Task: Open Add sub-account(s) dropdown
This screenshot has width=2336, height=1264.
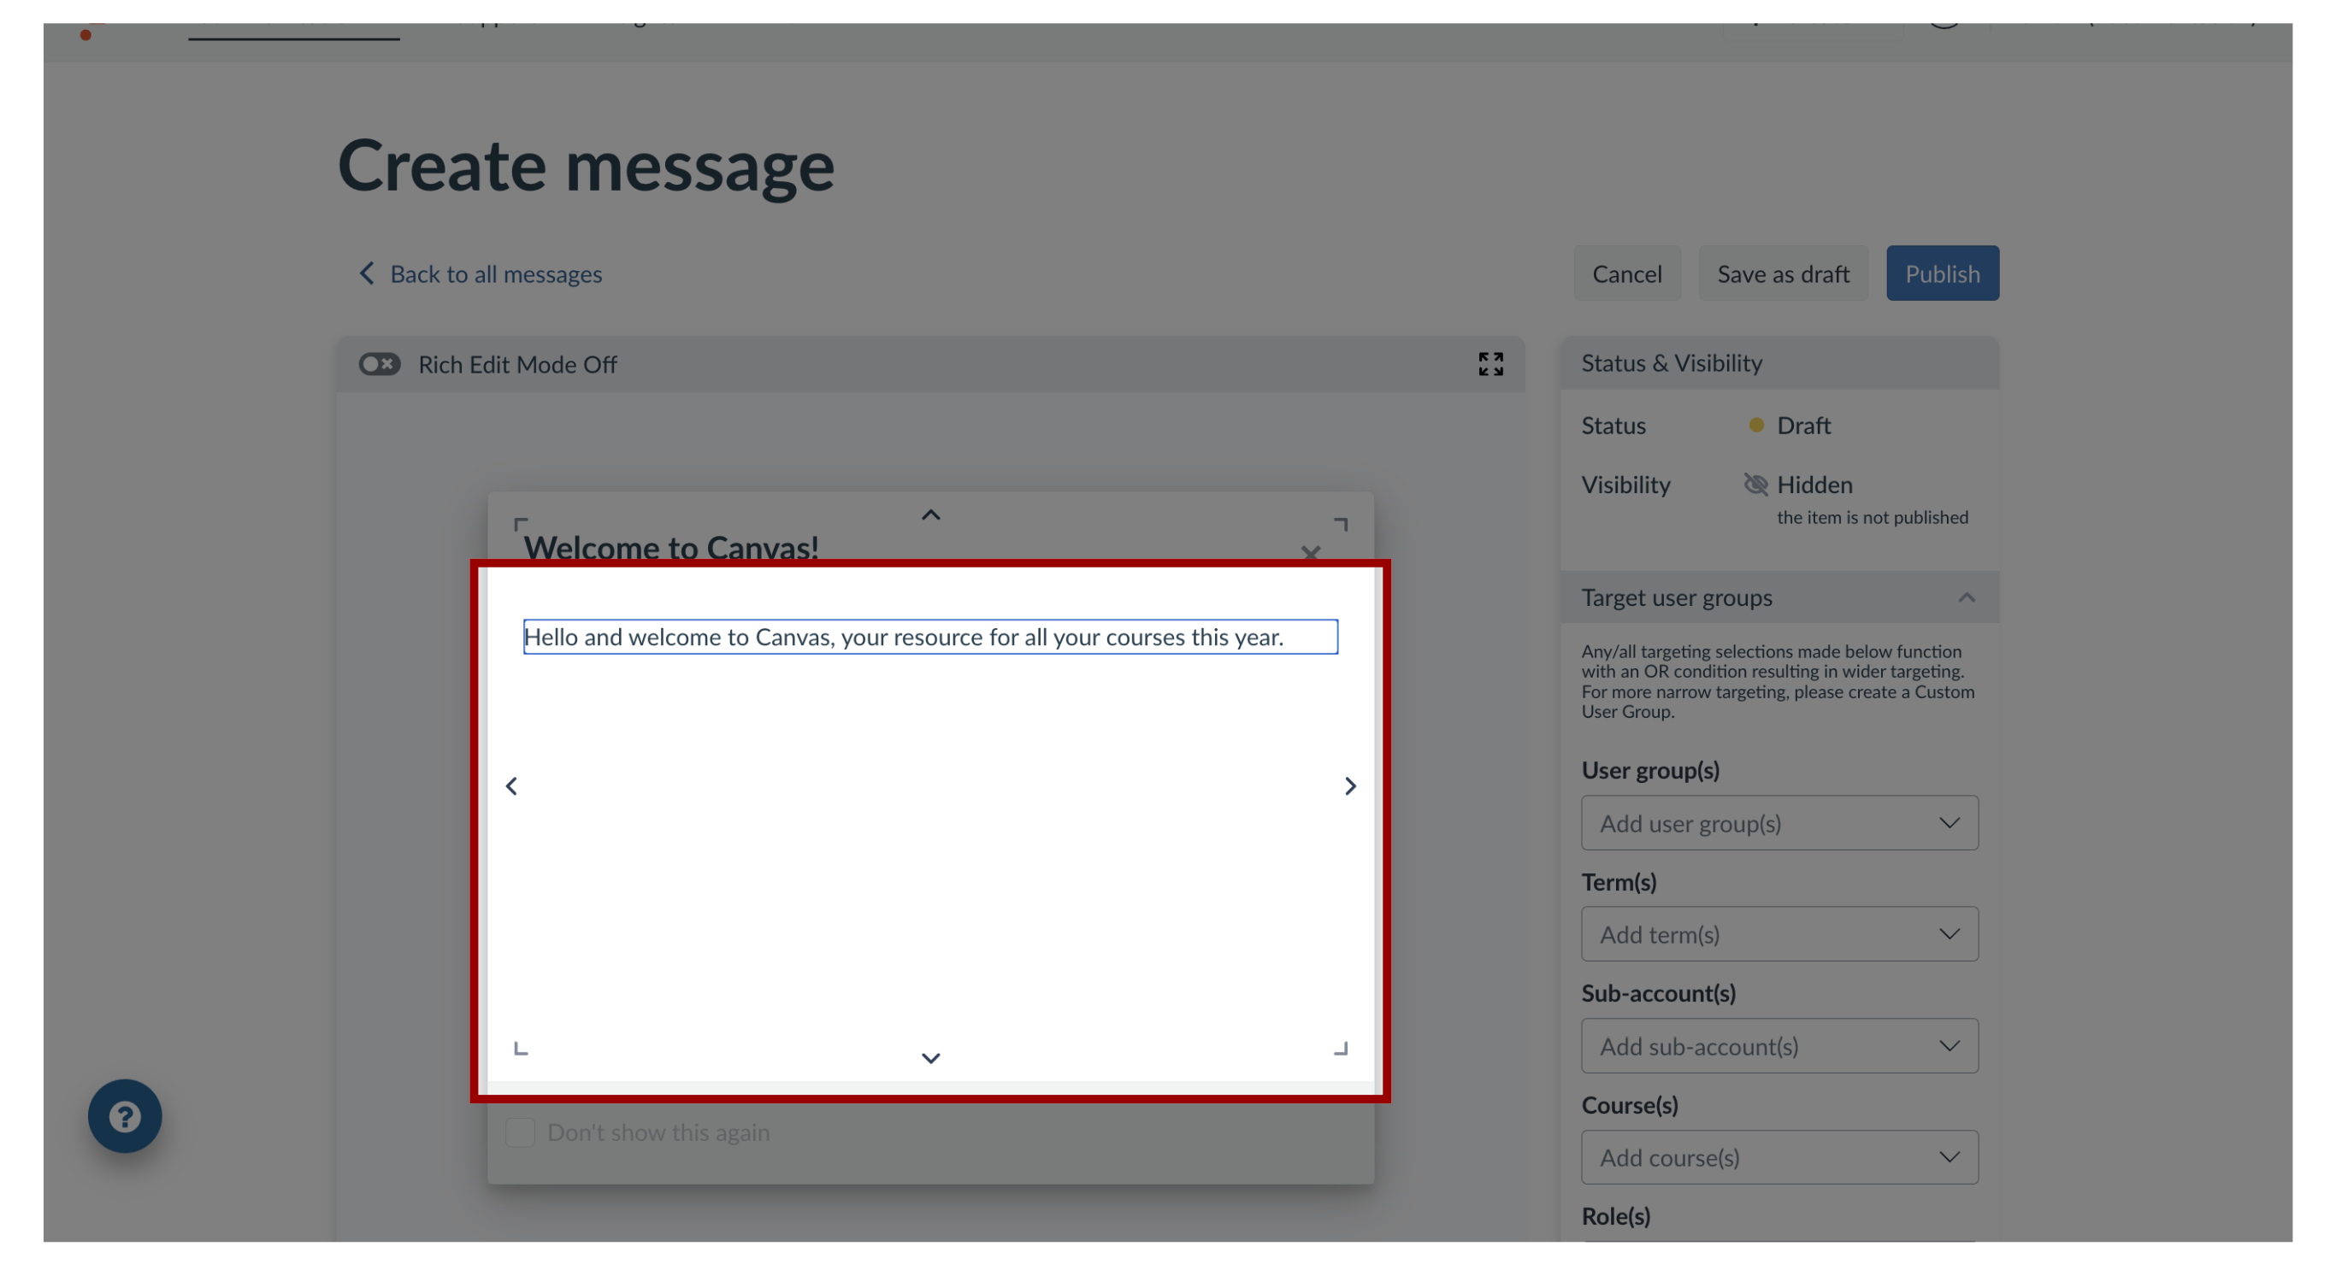Action: 1779,1045
